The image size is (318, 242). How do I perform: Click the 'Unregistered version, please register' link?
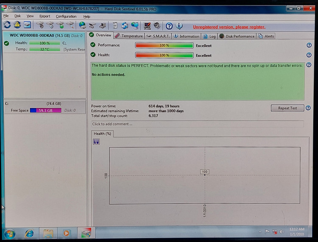point(229,27)
